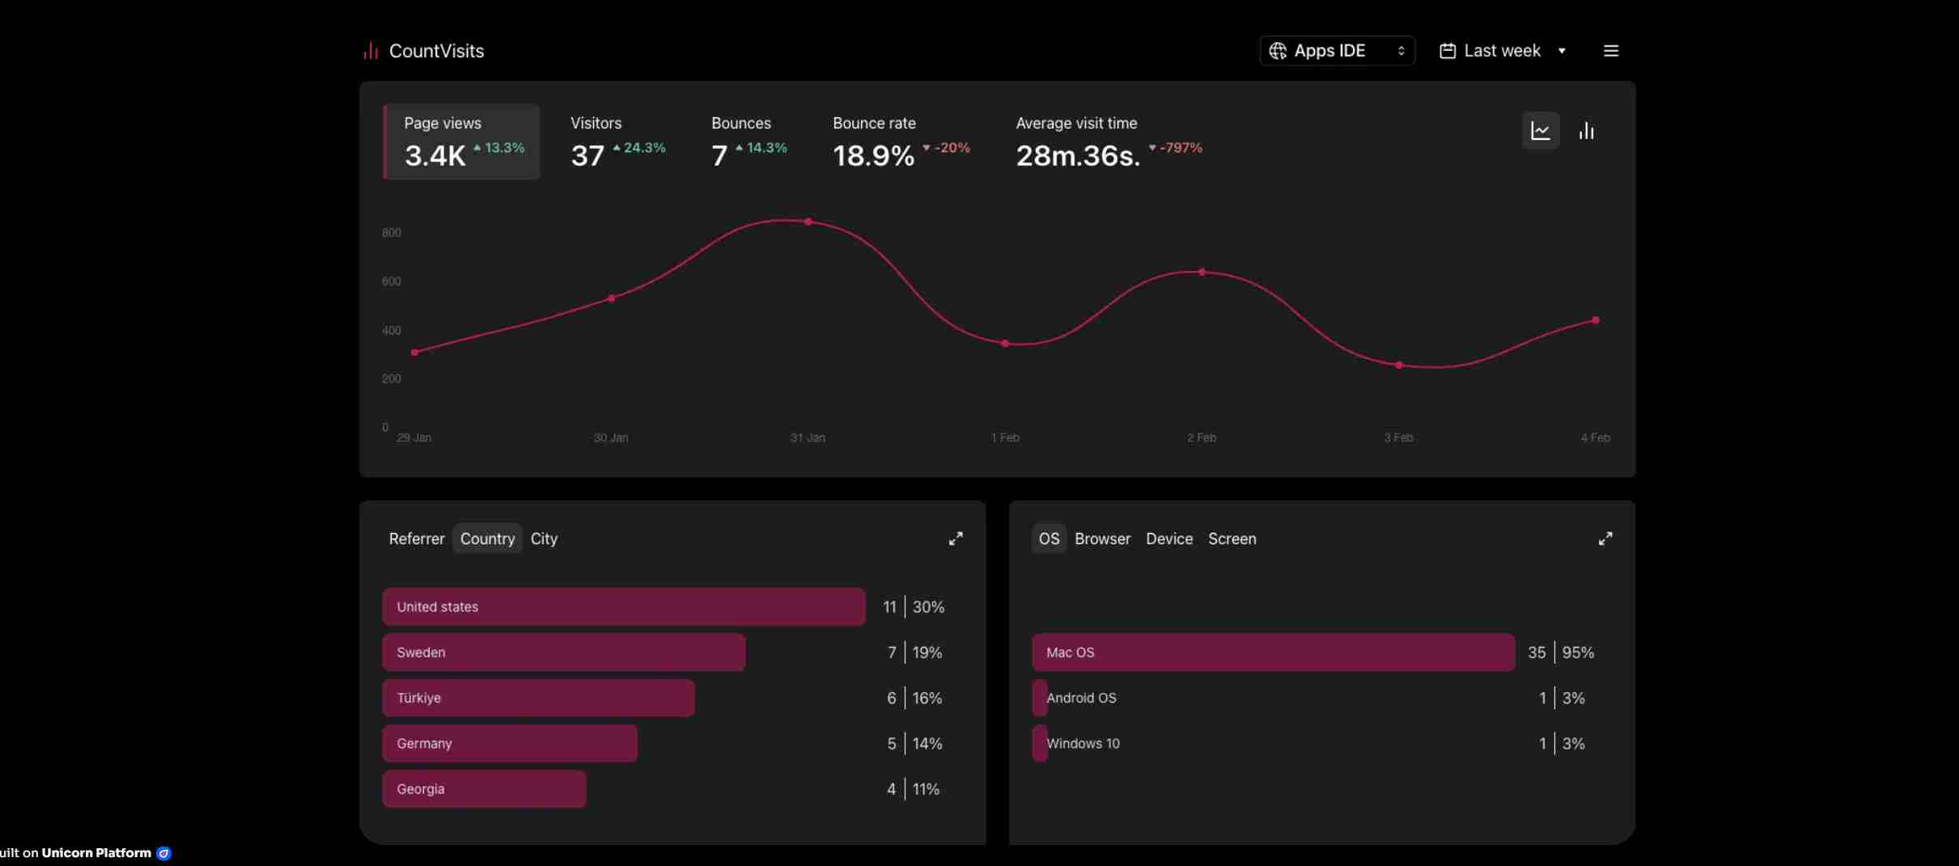1959x866 pixels.
Task: Switch to the Browser tab
Action: tap(1102, 539)
